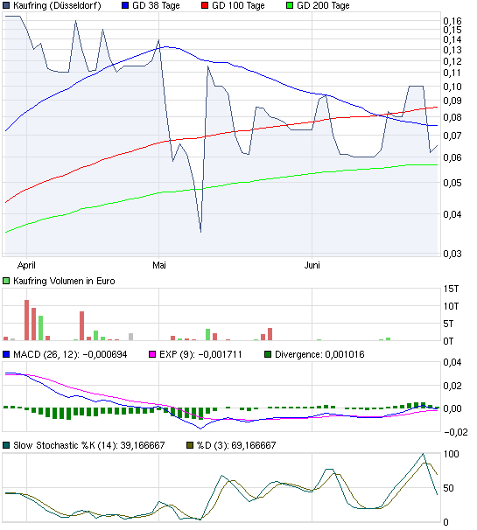
Task: Click the tallest red volume bar in late May
Action: coord(270,334)
